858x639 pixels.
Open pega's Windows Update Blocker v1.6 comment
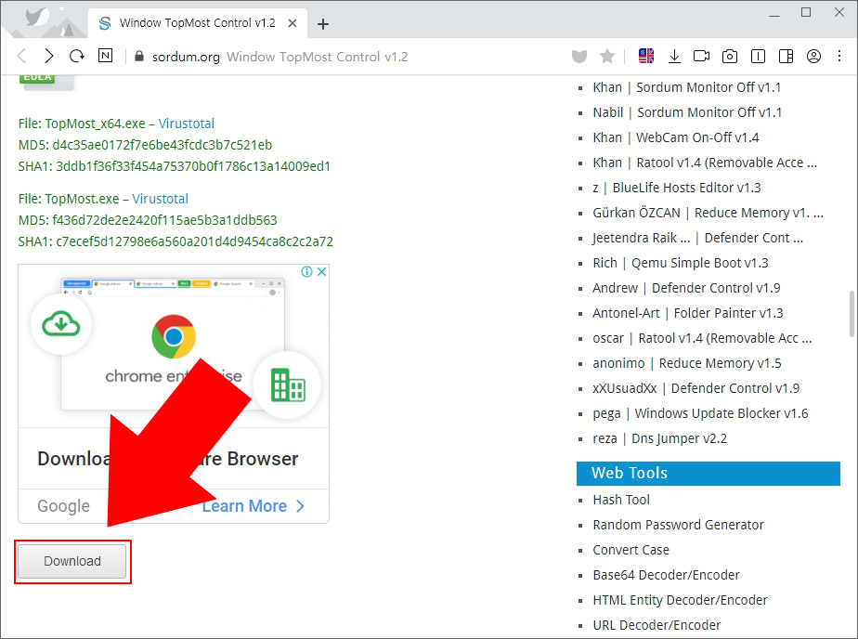pyautogui.click(x=700, y=413)
